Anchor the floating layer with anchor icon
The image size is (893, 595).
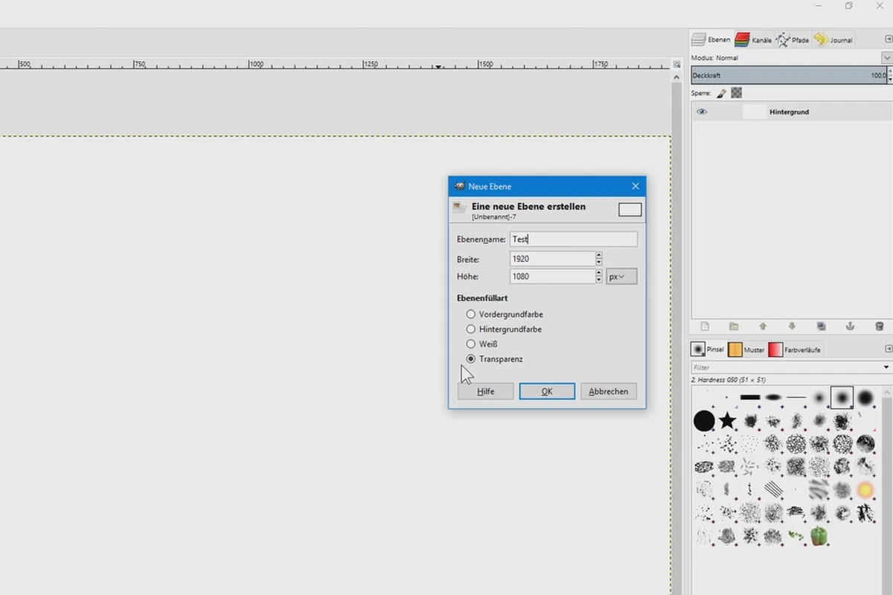[x=850, y=327]
